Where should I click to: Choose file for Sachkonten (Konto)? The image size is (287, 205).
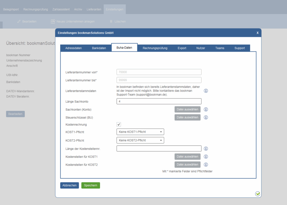[x=188, y=109]
